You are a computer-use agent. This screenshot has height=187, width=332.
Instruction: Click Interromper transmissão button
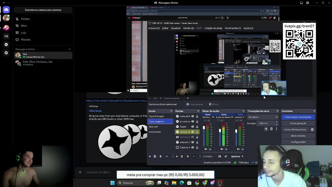point(298,117)
